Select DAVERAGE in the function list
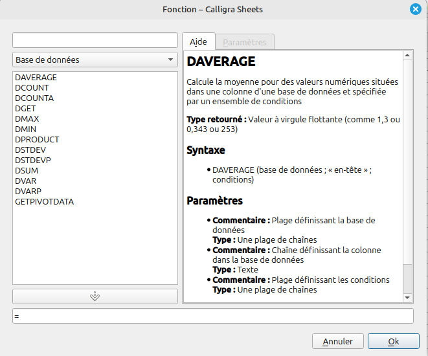428x356 pixels. [x=95, y=78]
